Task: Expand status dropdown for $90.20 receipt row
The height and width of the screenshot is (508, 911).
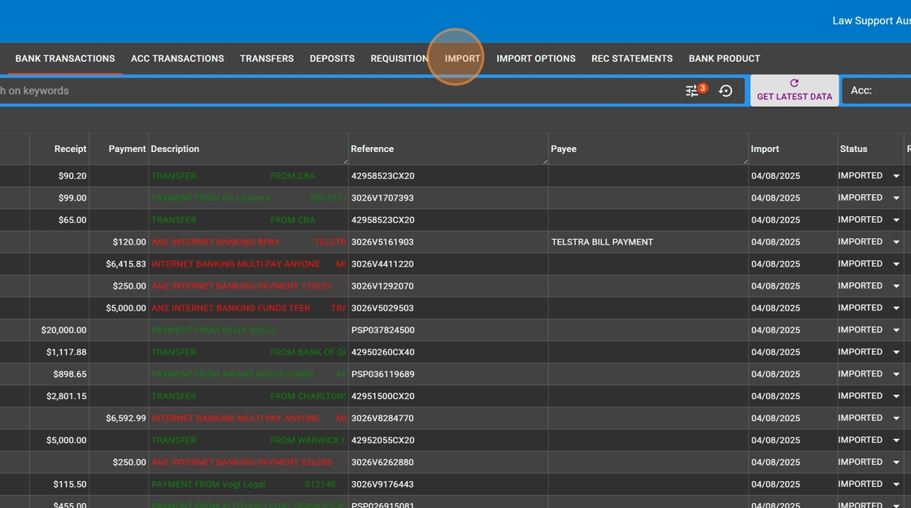Action: point(896,176)
